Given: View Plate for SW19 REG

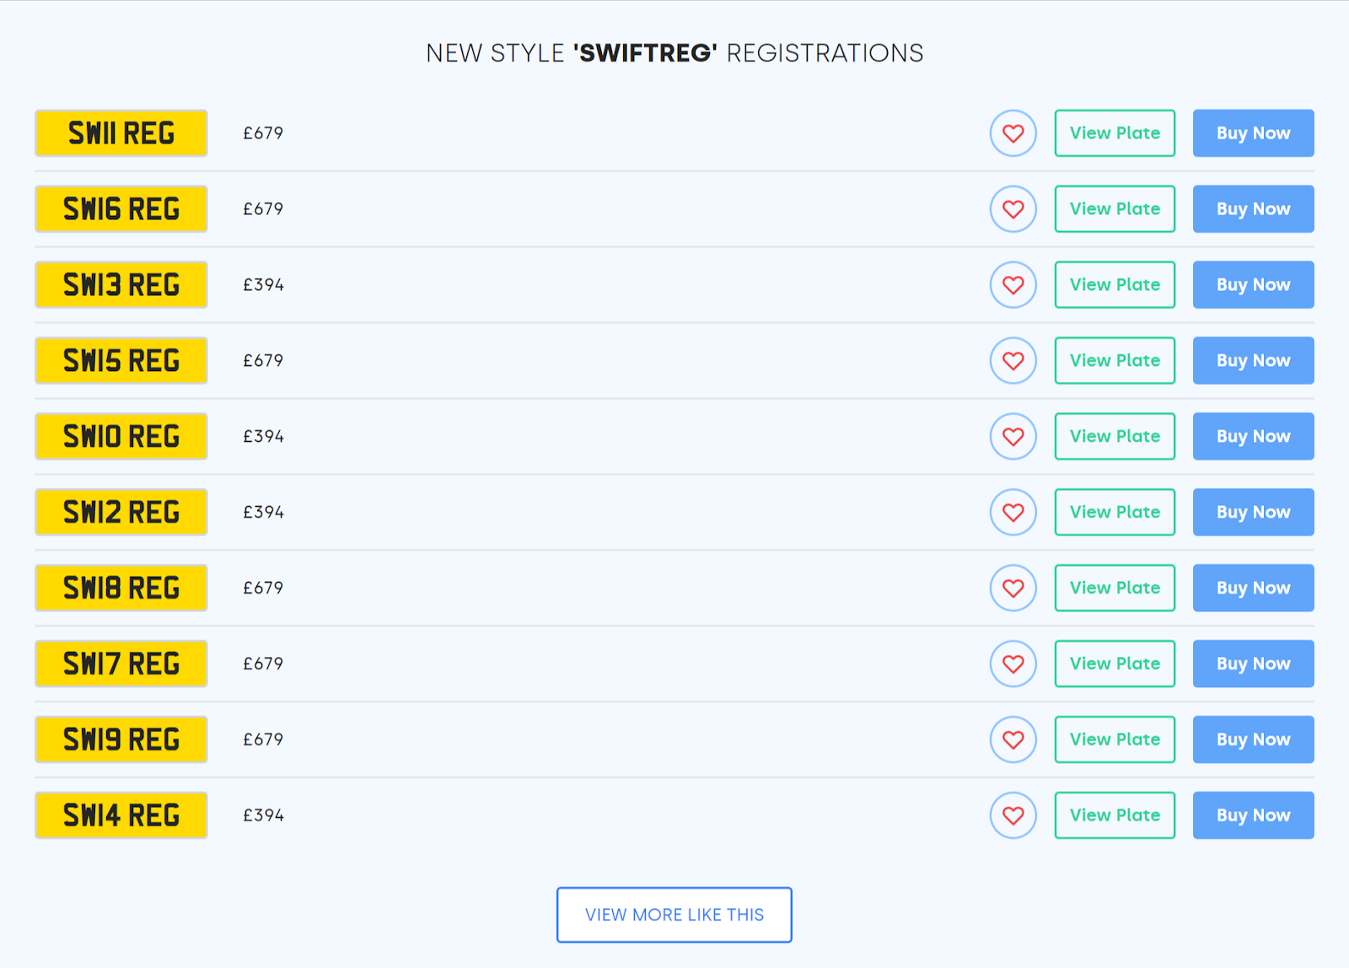Looking at the screenshot, I should (1115, 739).
